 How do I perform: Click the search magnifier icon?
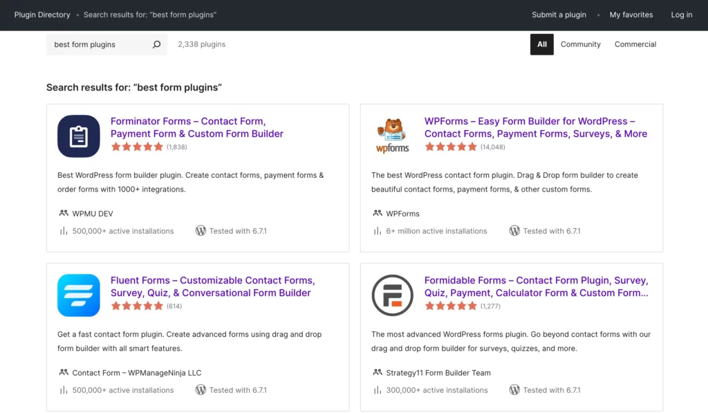pyautogui.click(x=157, y=44)
